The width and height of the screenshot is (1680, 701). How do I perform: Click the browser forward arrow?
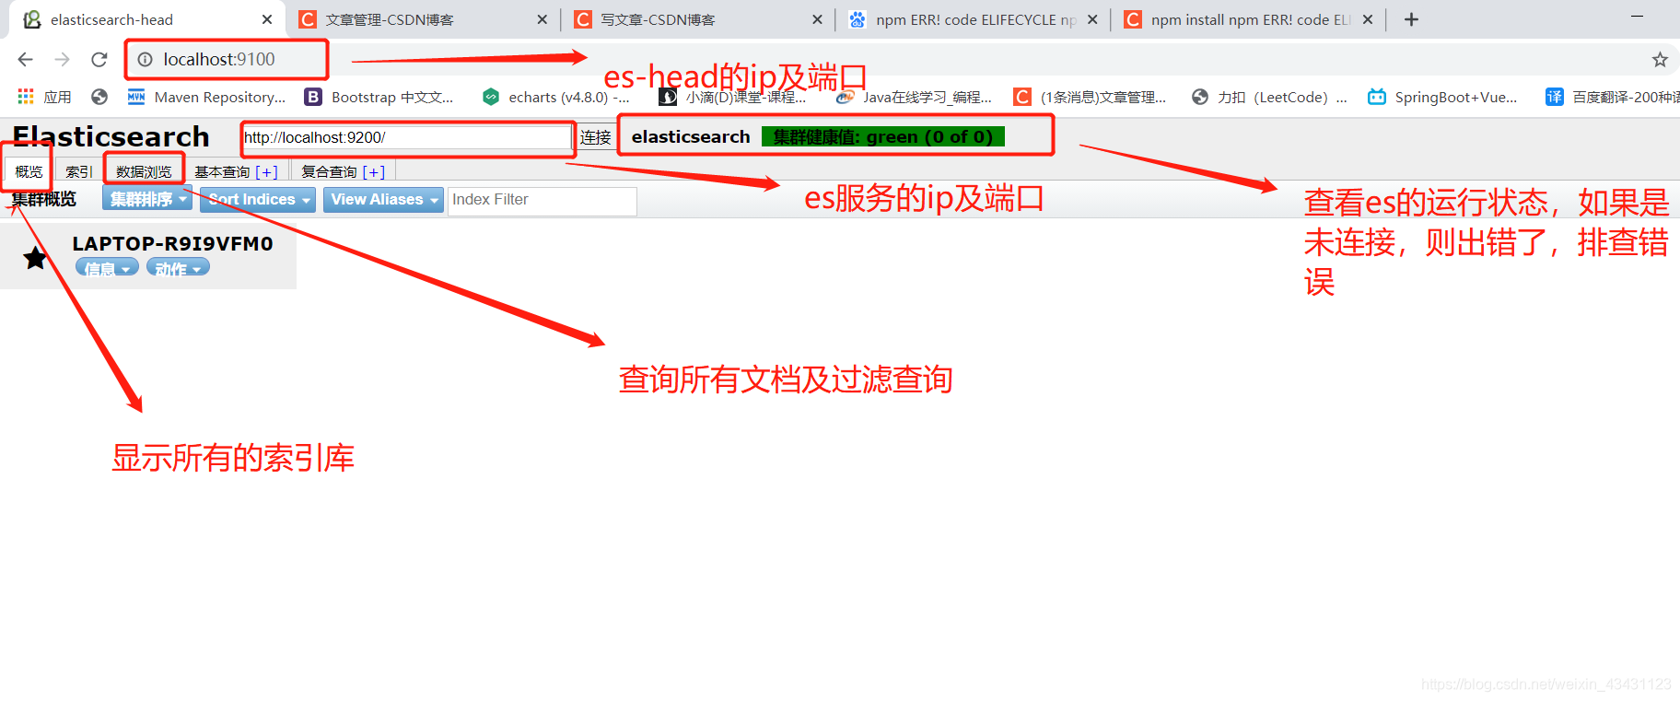(62, 60)
